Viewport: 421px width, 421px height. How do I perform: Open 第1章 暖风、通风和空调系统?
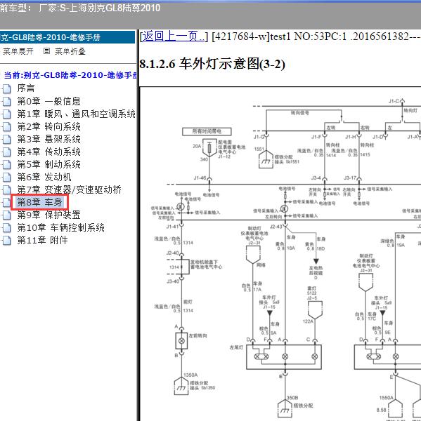[x=76, y=114]
